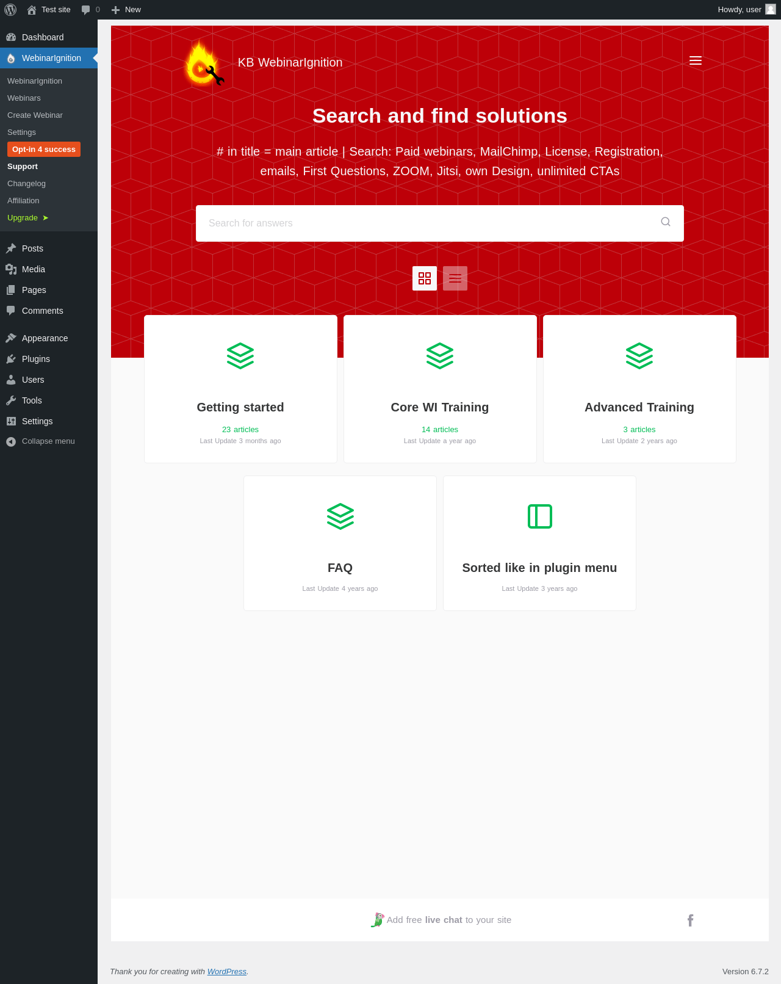Click the Plugins plug icon
Screen dimensions: 781x984
[x=11, y=359]
